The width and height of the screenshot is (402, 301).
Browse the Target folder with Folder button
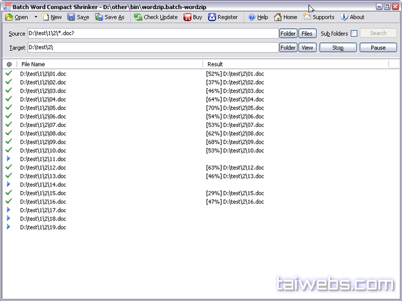(288, 48)
